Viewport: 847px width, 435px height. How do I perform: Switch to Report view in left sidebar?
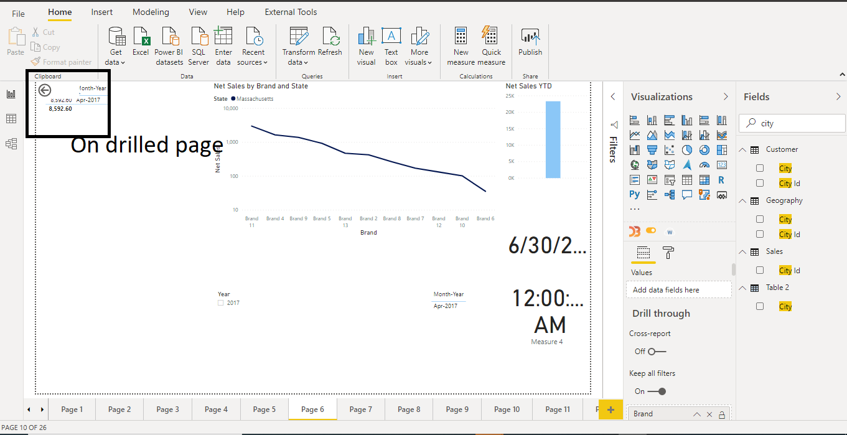[11, 94]
